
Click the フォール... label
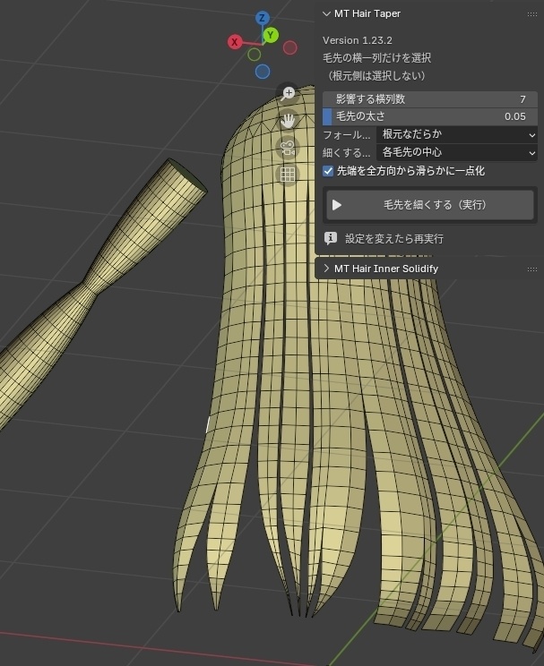(x=346, y=135)
